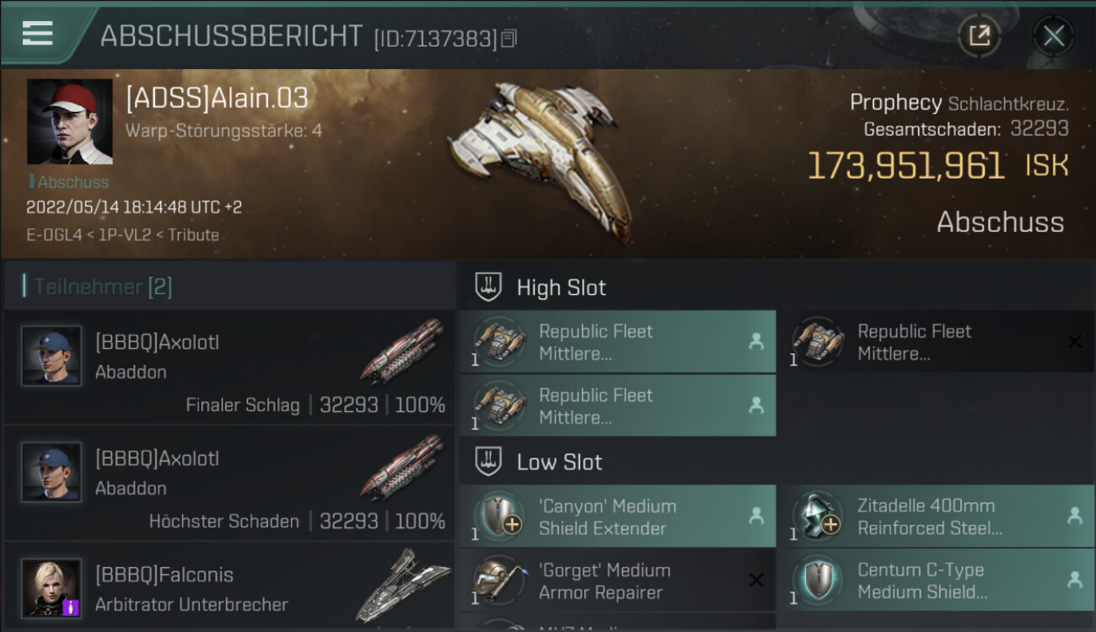Image resolution: width=1096 pixels, height=632 pixels.
Task: Close the Abschussbericht window
Action: click(1053, 36)
